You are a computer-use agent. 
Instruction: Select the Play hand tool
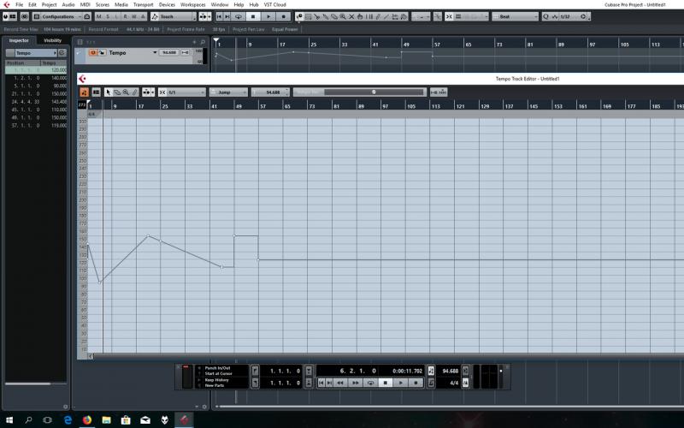(x=360, y=16)
